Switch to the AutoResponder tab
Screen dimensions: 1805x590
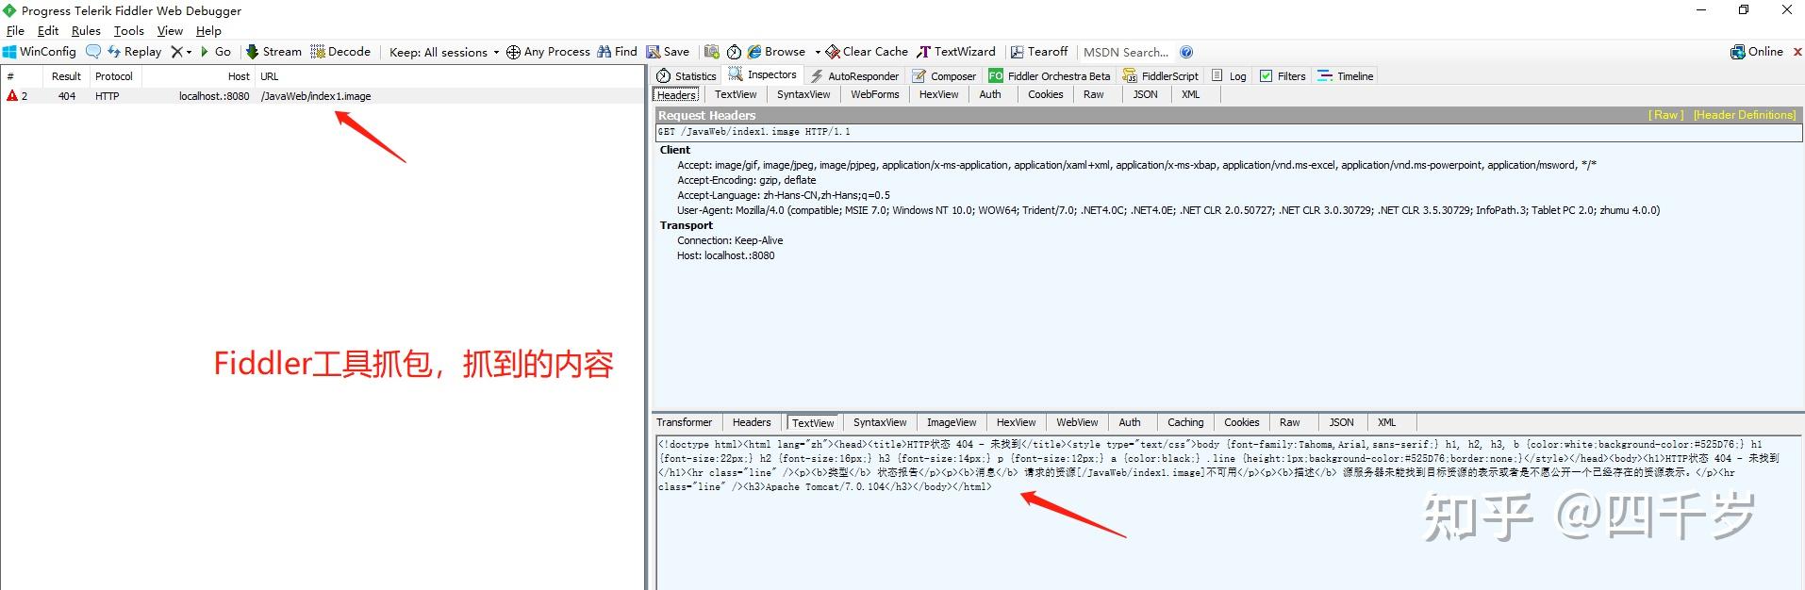click(854, 76)
